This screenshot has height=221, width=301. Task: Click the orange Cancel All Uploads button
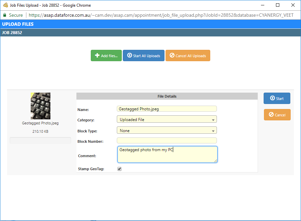pos(188,56)
